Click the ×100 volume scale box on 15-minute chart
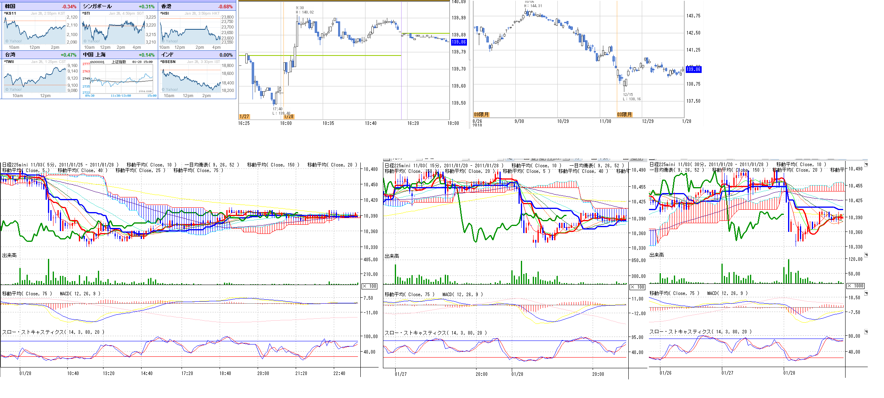 [637, 287]
